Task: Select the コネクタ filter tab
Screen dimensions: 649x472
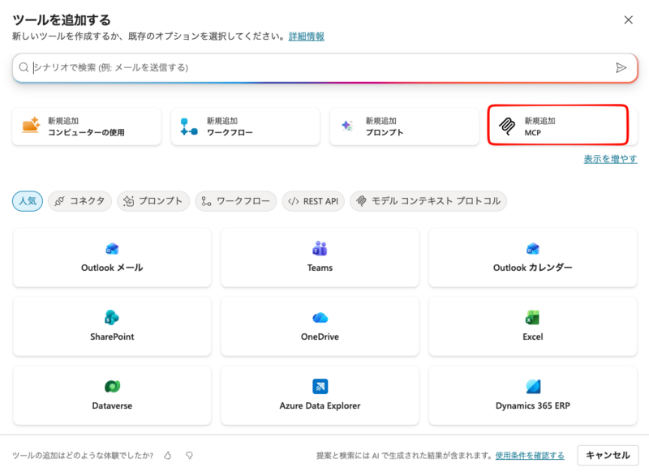Action: click(x=80, y=201)
